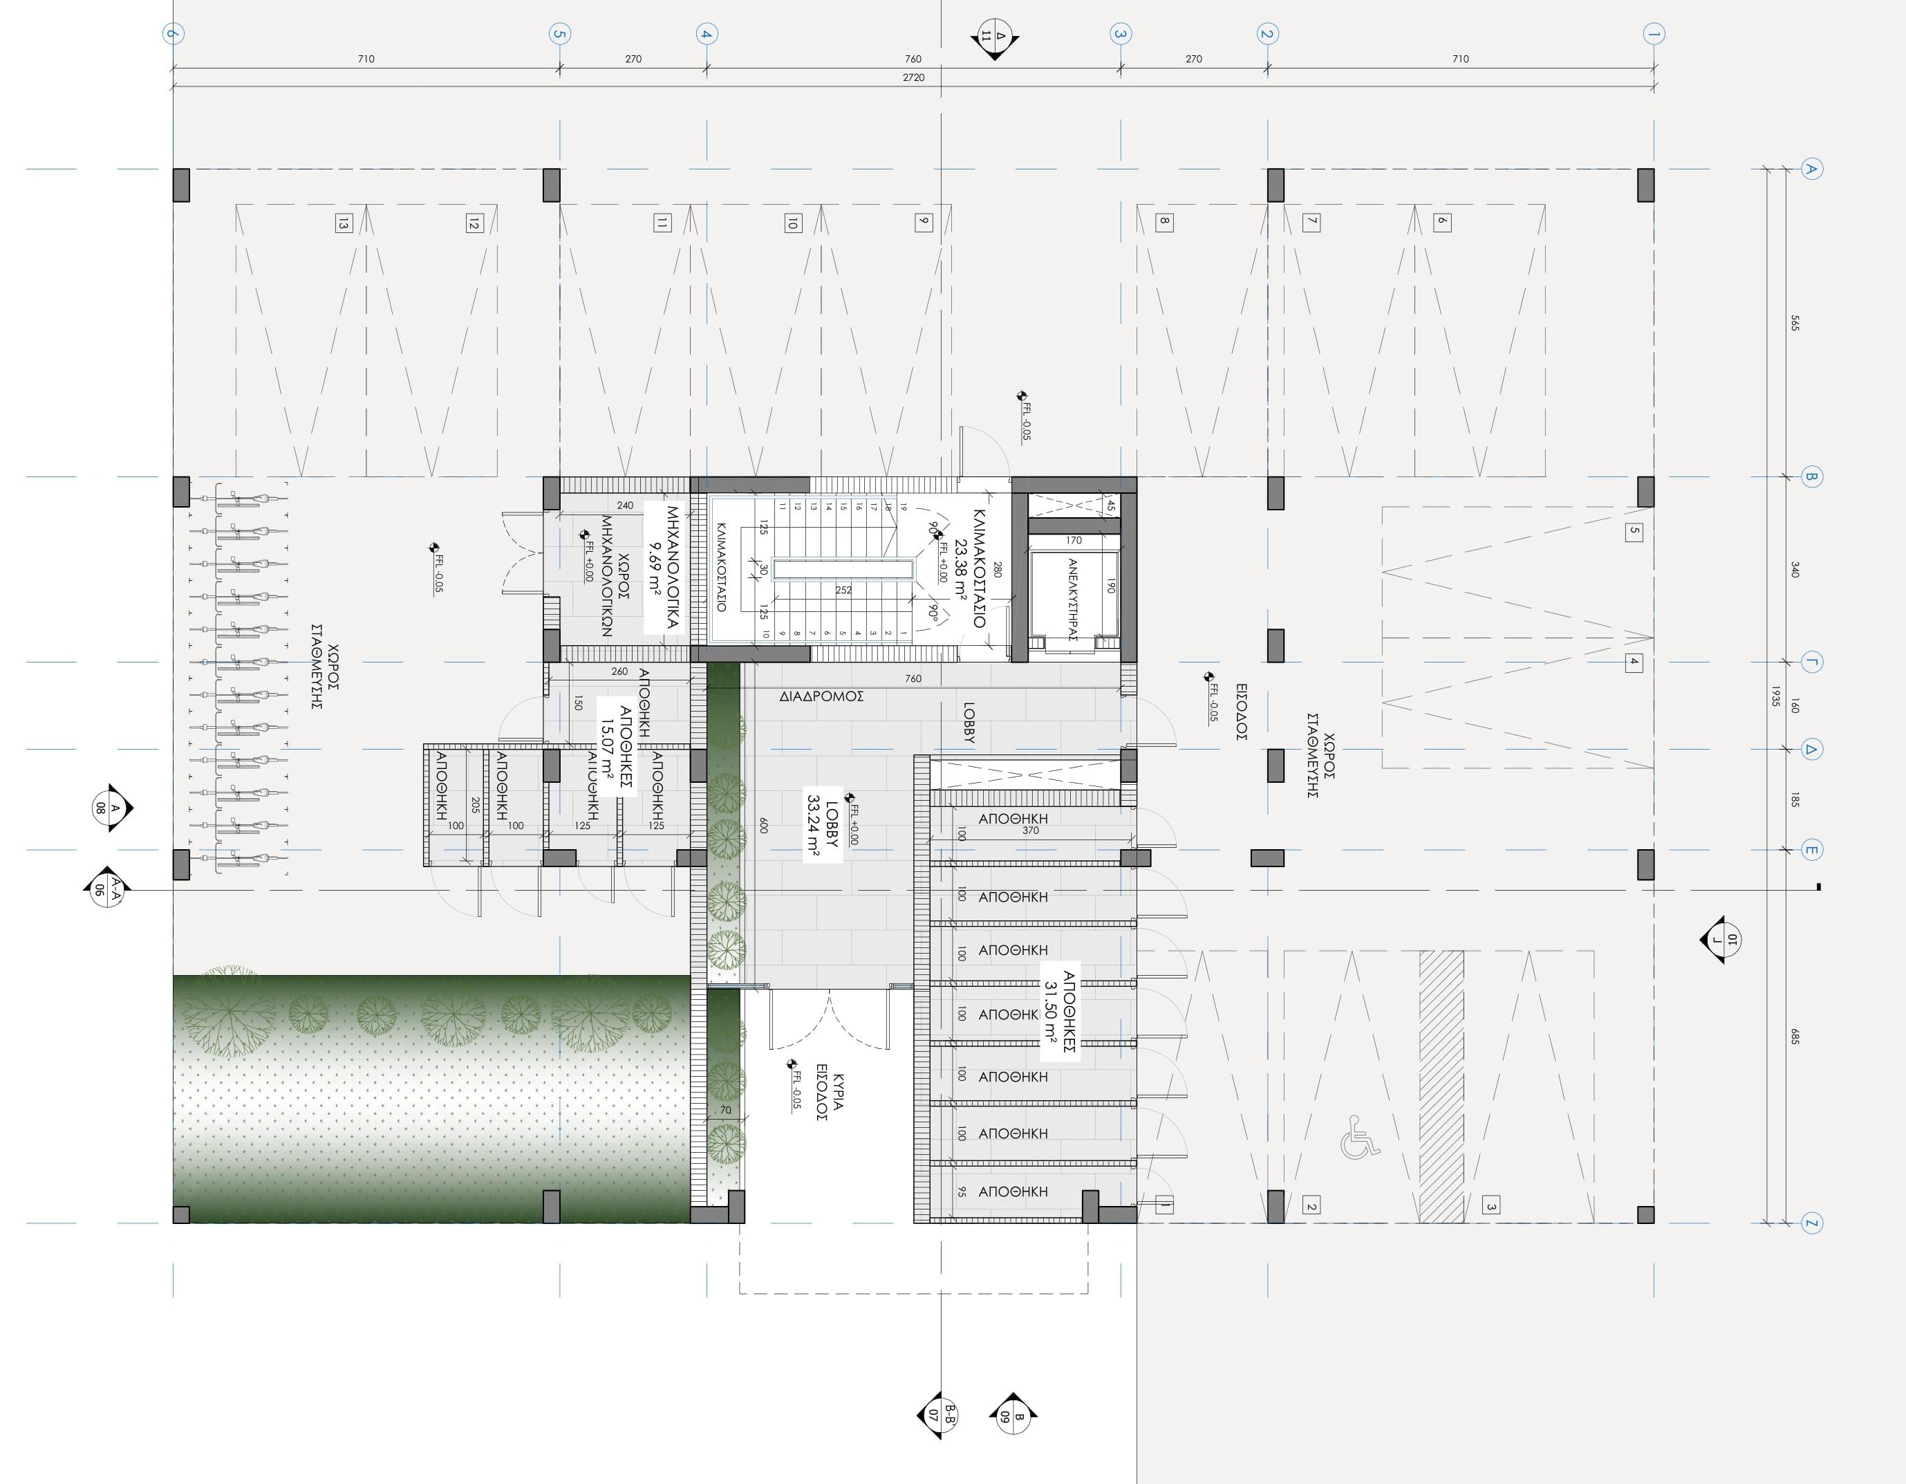Select the 205 storage depth dimension
Screen dimensions: 1906x1484
coord(475,805)
